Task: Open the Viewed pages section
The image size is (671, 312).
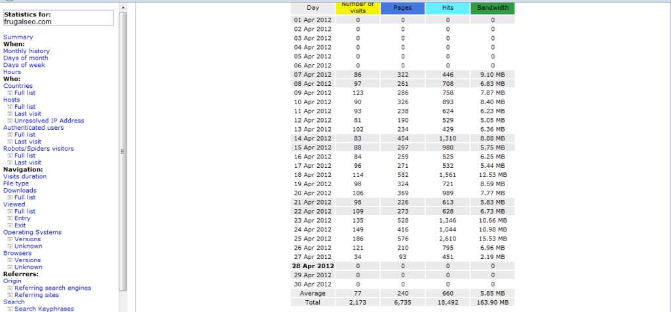Action: coord(14,204)
